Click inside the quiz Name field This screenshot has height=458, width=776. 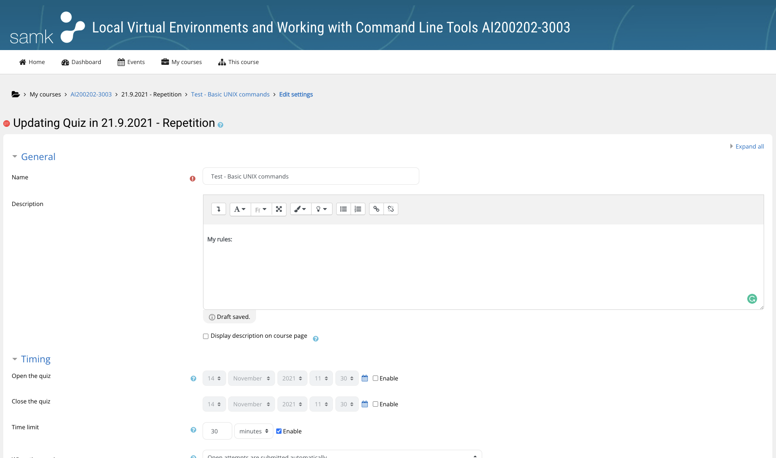coord(311,176)
